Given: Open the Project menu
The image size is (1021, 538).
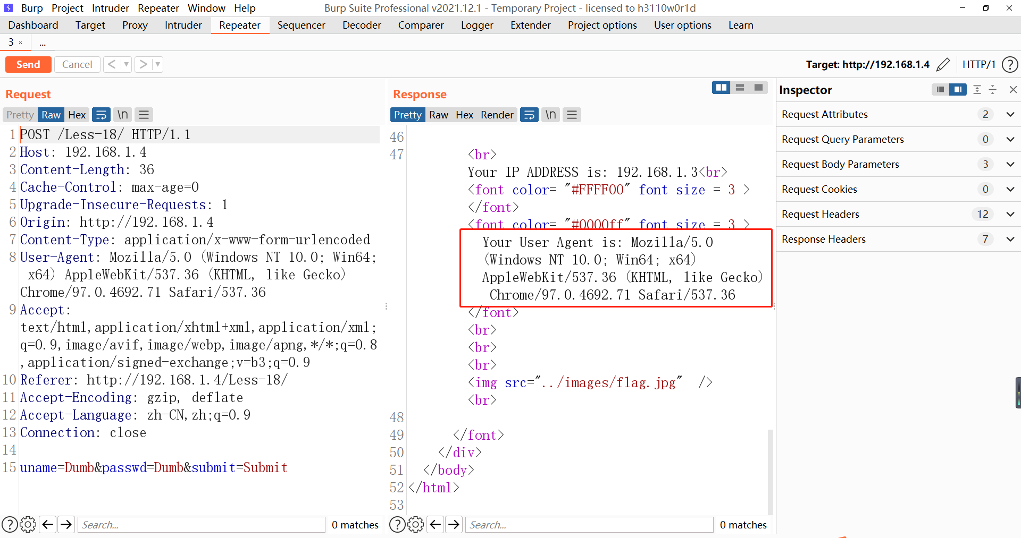Looking at the screenshot, I should click(67, 8).
